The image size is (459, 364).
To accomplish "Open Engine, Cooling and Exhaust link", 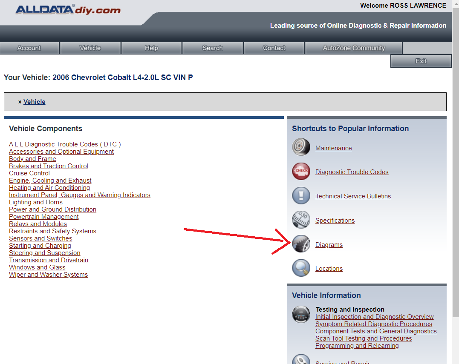I will click(x=50, y=181).
